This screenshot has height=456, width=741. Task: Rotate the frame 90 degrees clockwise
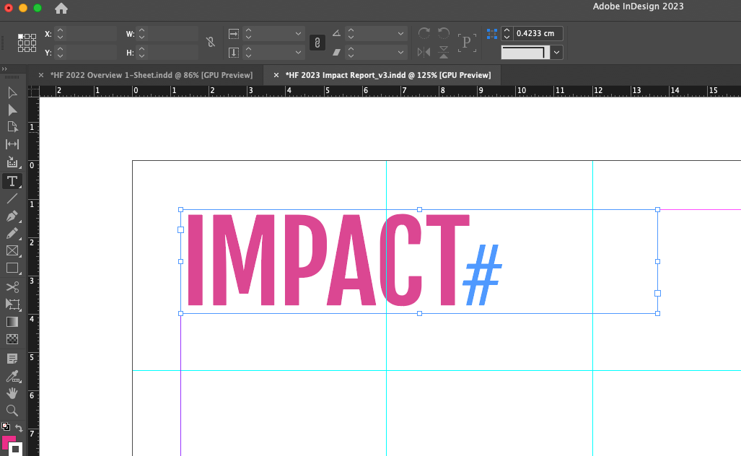coord(424,33)
